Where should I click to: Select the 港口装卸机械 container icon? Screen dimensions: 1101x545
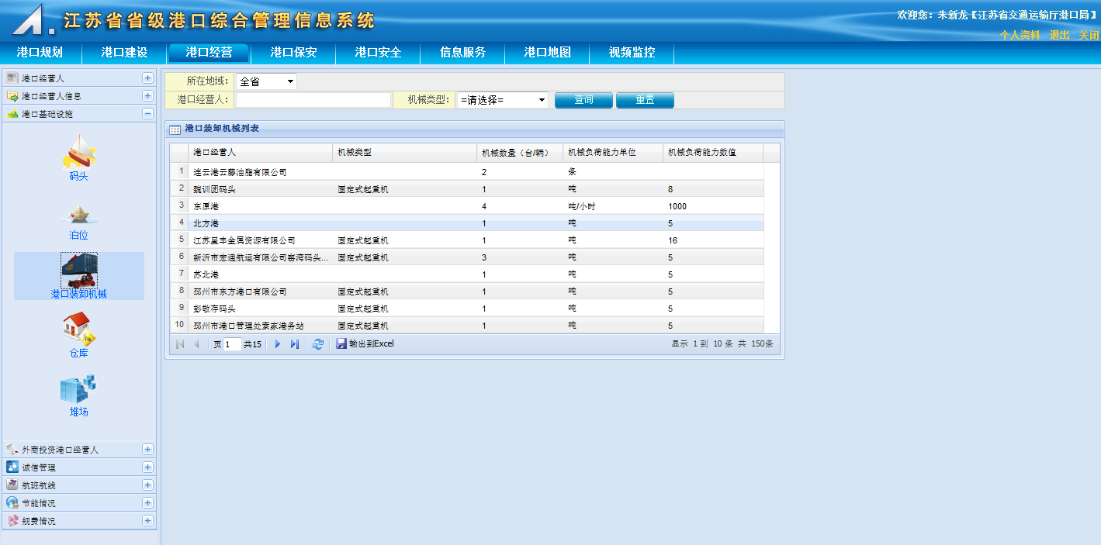(79, 271)
